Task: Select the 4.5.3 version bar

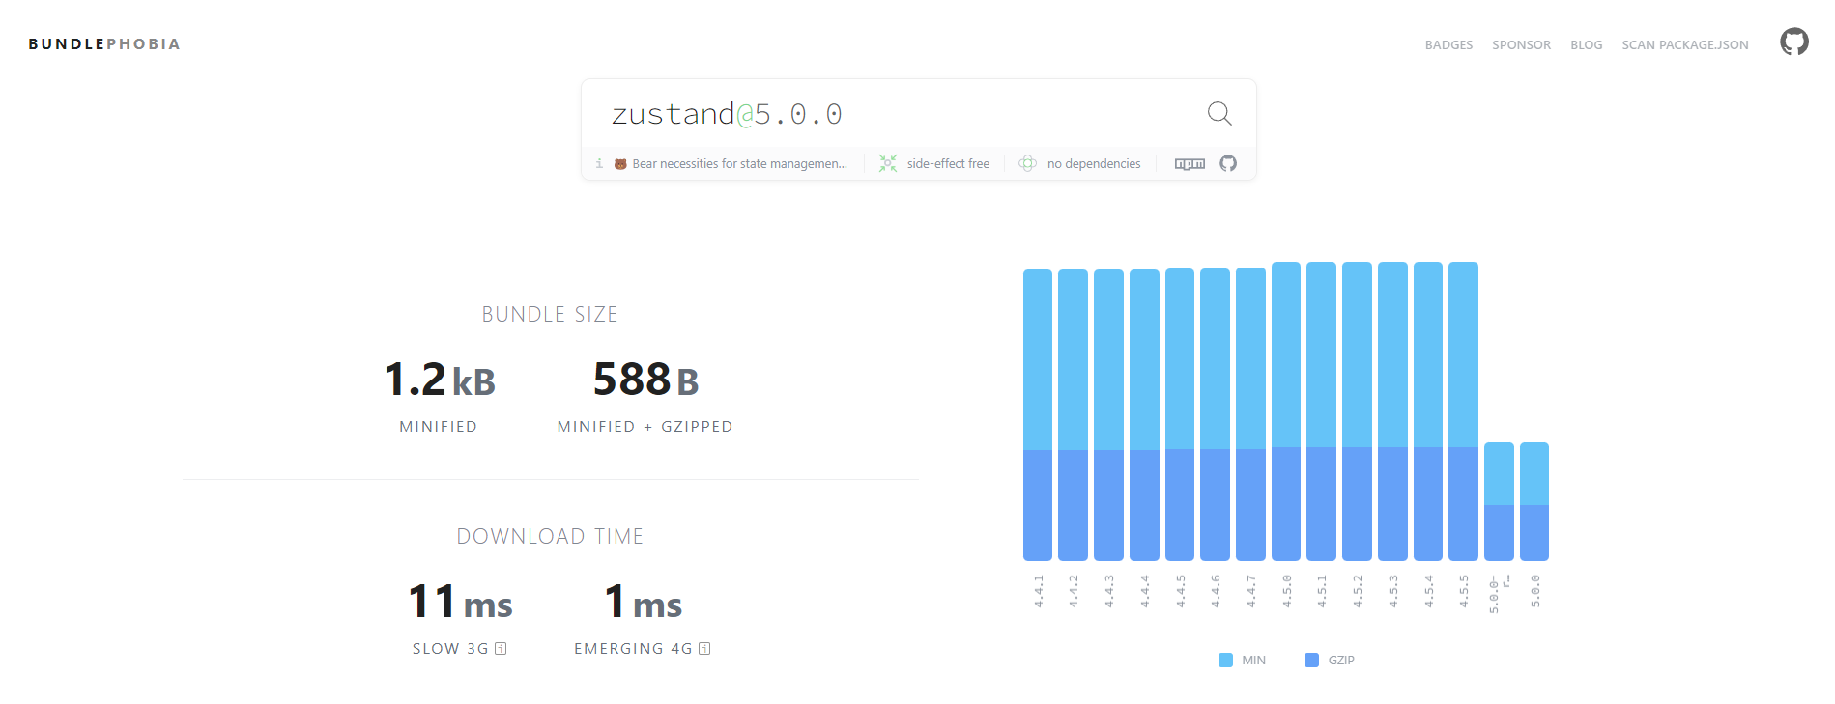Action: click(x=1392, y=411)
